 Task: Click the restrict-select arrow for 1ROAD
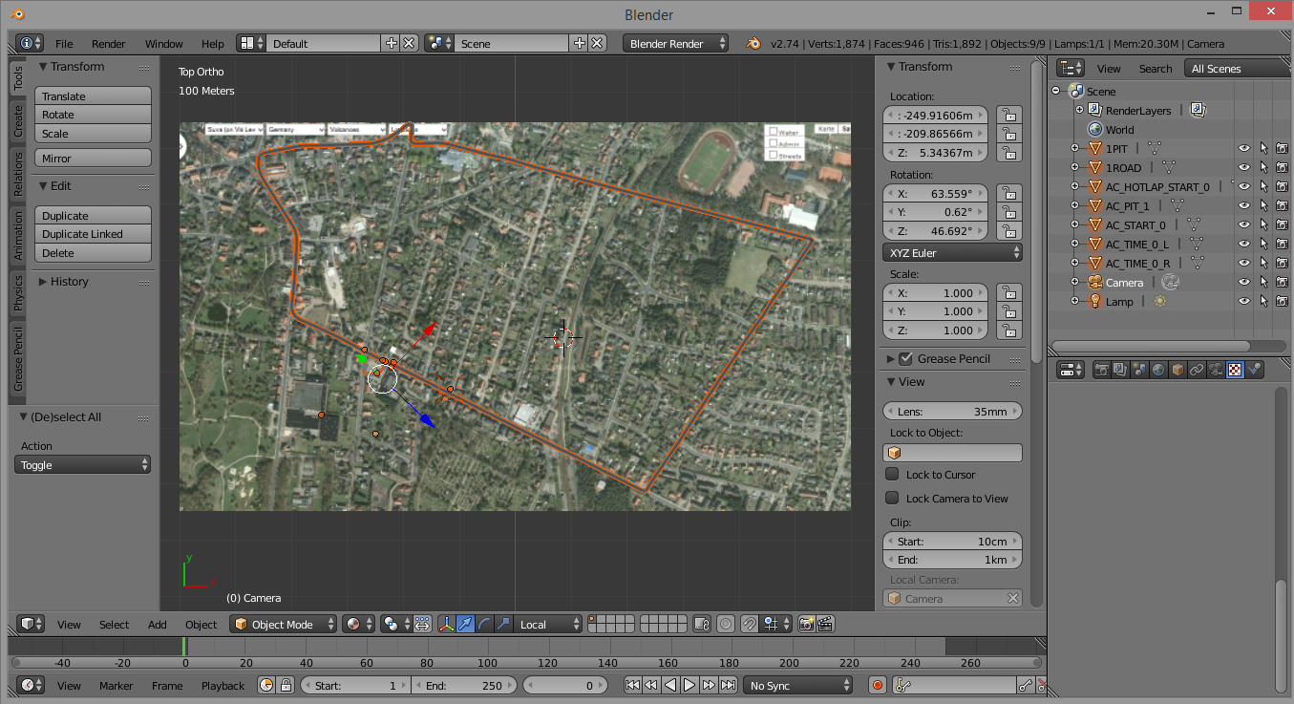point(1263,167)
